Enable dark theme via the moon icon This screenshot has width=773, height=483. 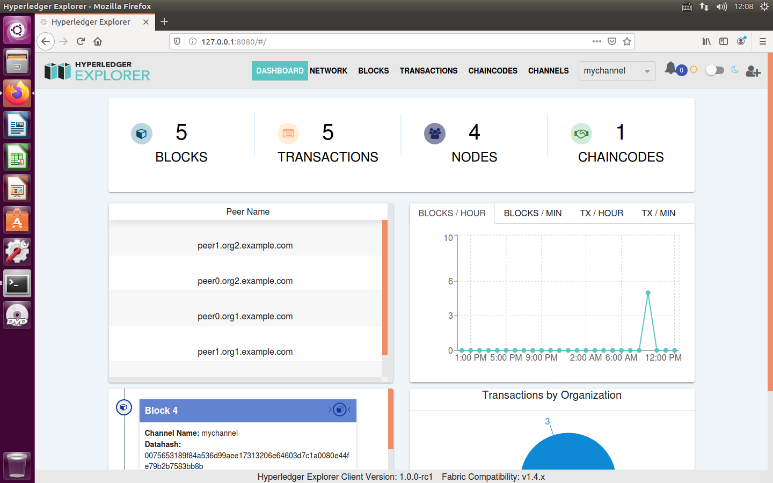[x=734, y=70]
